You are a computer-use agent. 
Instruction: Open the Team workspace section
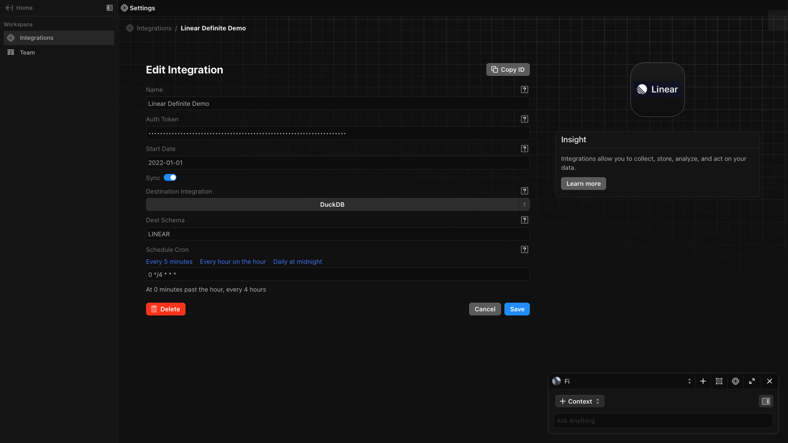(27, 53)
